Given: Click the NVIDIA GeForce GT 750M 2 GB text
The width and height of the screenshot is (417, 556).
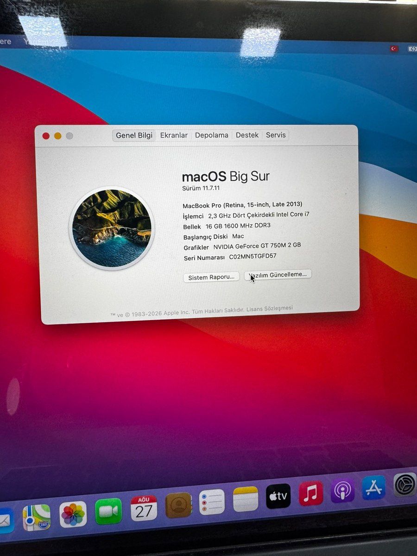Looking at the screenshot, I should pyautogui.click(x=257, y=246).
